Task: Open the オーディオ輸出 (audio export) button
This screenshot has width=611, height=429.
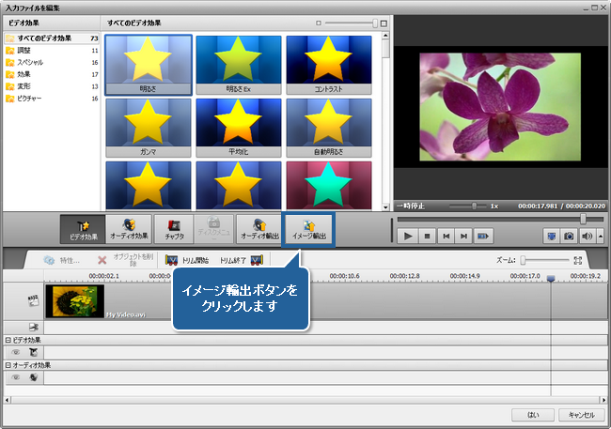Action: pyautogui.click(x=258, y=230)
